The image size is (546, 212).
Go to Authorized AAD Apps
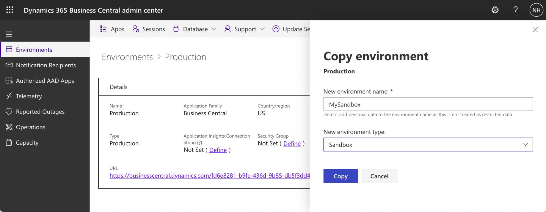pyautogui.click(x=45, y=81)
